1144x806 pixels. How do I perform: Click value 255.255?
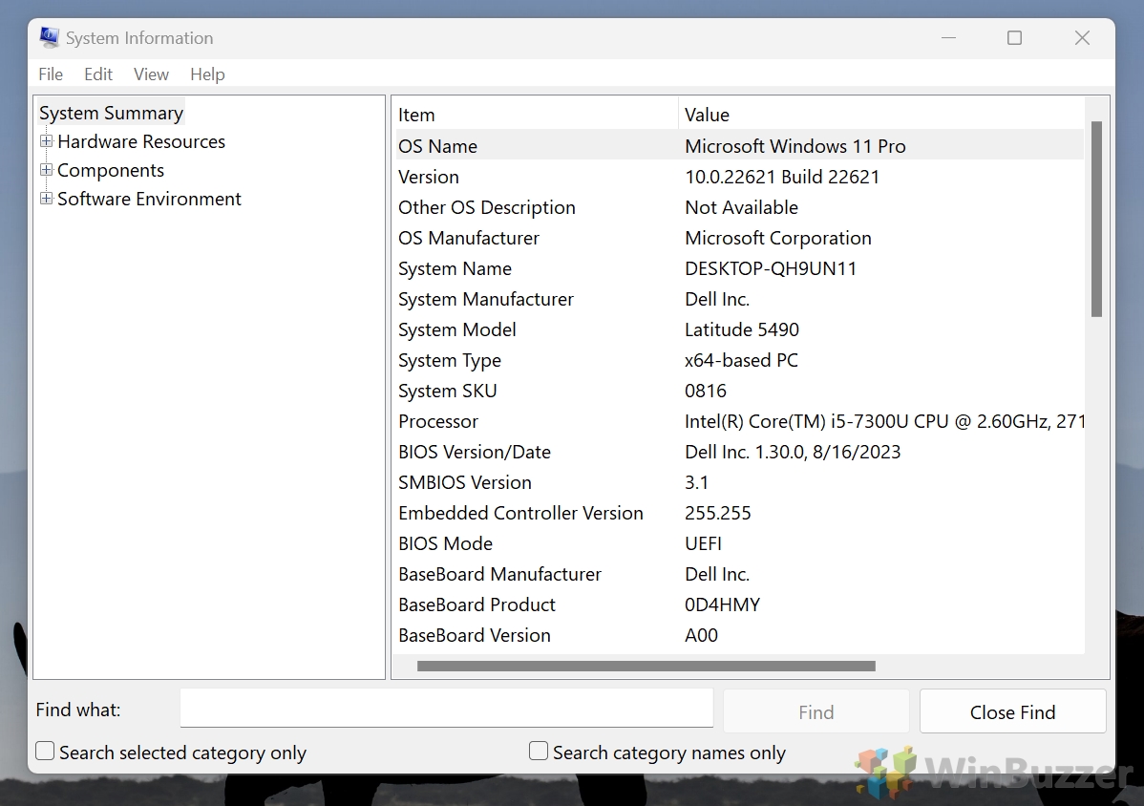point(718,514)
